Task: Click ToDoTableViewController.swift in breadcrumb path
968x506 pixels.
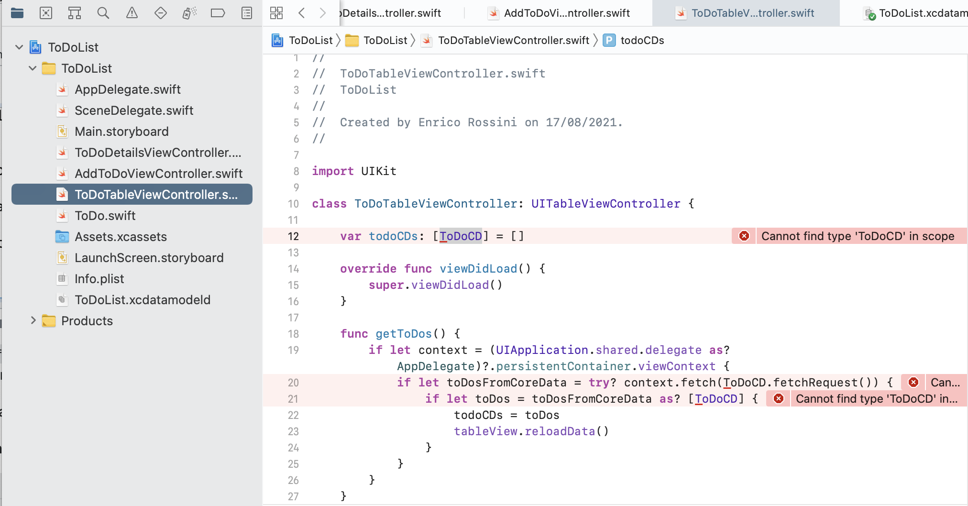Action: (513, 40)
